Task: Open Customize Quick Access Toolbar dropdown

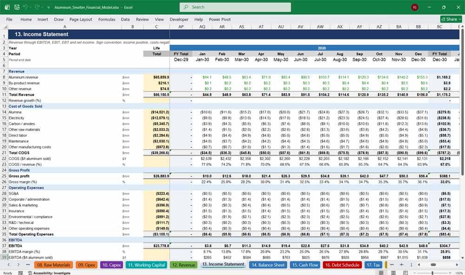Action: 48,7
